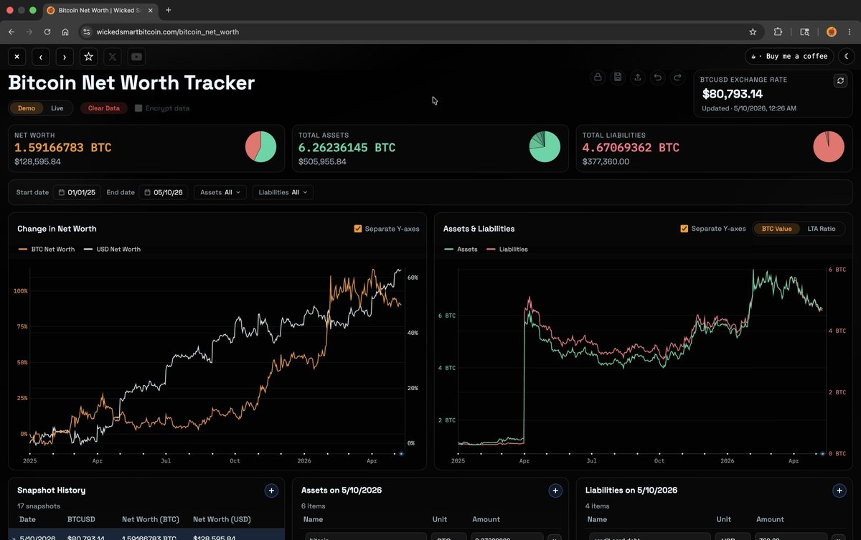Toggle dark mode moon icon

click(847, 56)
